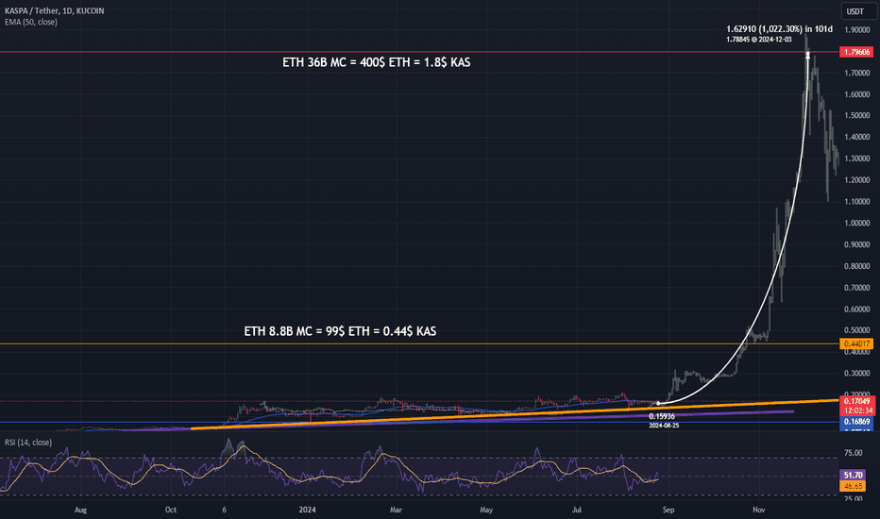The width and height of the screenshot is (880, 519).
Task: Select the red horizontal line at 1.79606
Action: click(x=419, y=52)
